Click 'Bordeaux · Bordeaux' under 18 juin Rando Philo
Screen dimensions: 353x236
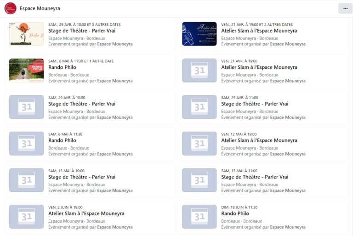241,221
